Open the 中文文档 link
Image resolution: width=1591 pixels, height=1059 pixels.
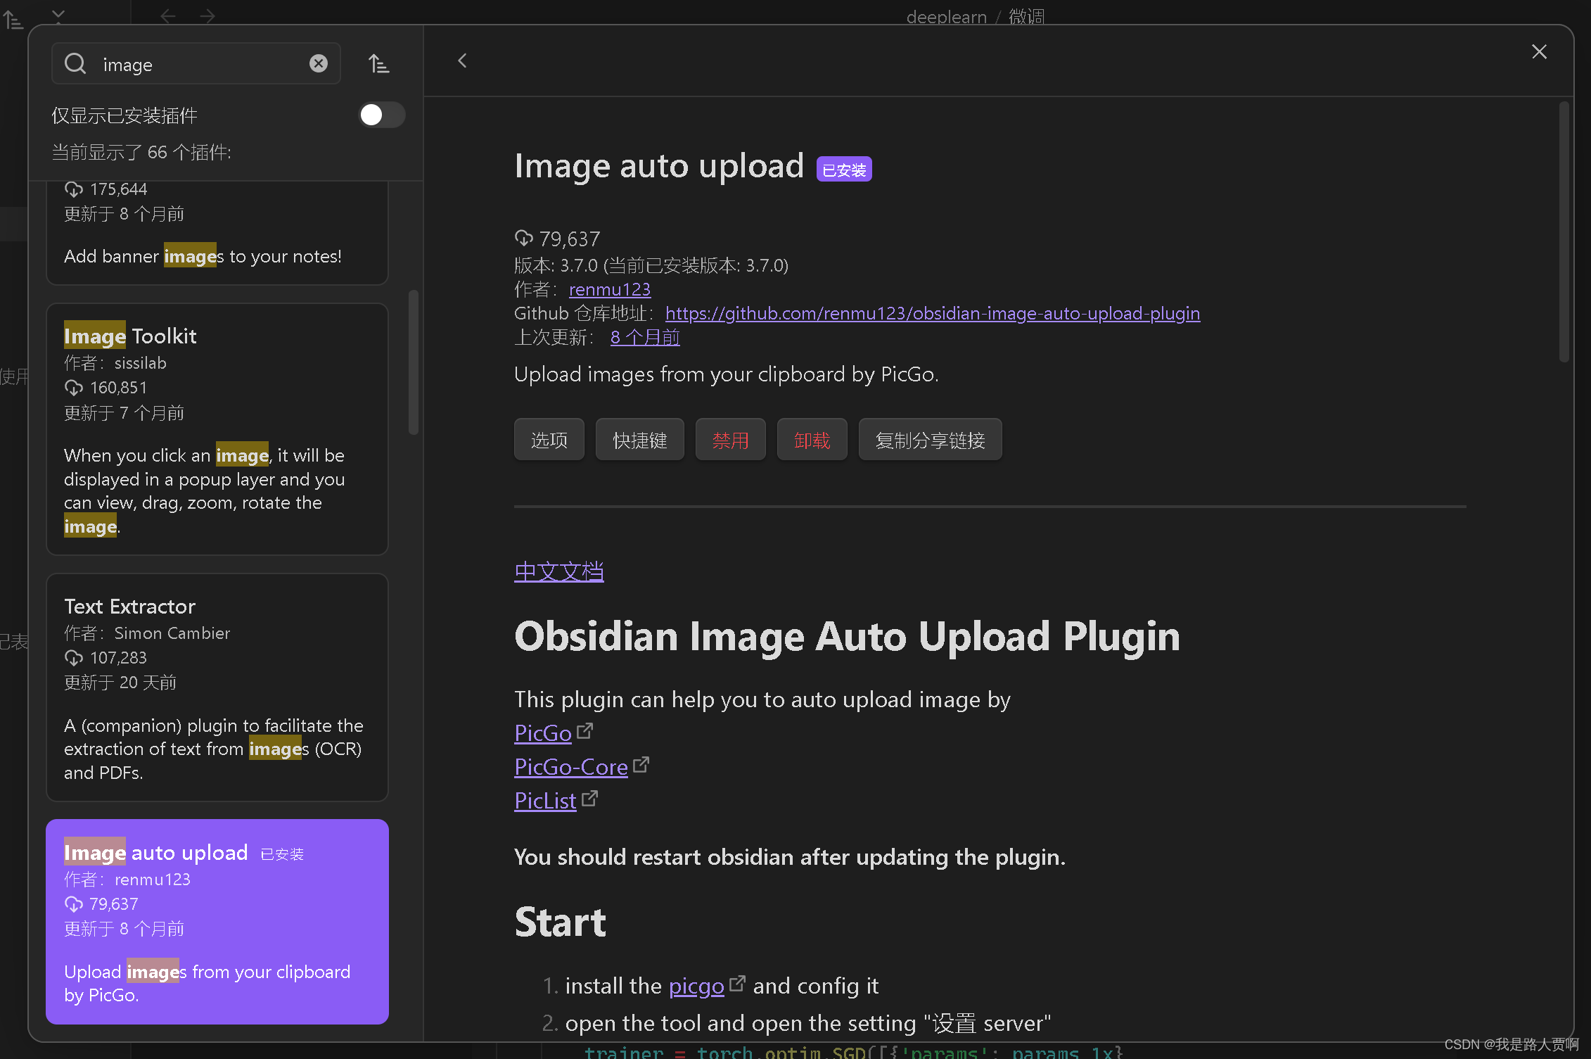tap(559, 571)
